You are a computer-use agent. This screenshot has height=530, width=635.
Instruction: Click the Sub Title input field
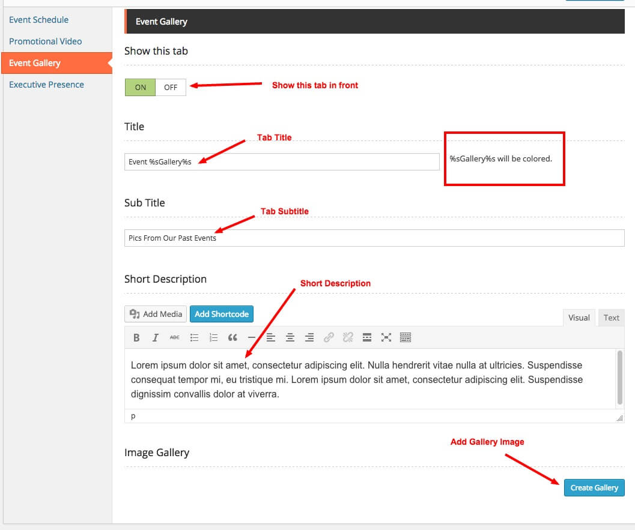click(x=374, y=238)
